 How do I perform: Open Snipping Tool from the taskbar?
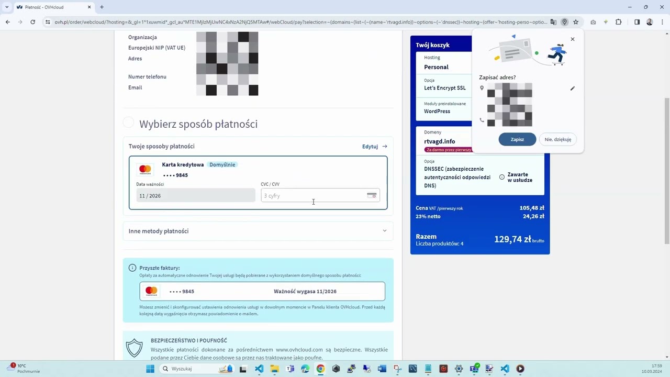(x=397, y=369)
